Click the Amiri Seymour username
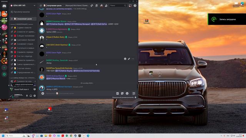This screenshot has height=138, width=246. coord(57,45)
